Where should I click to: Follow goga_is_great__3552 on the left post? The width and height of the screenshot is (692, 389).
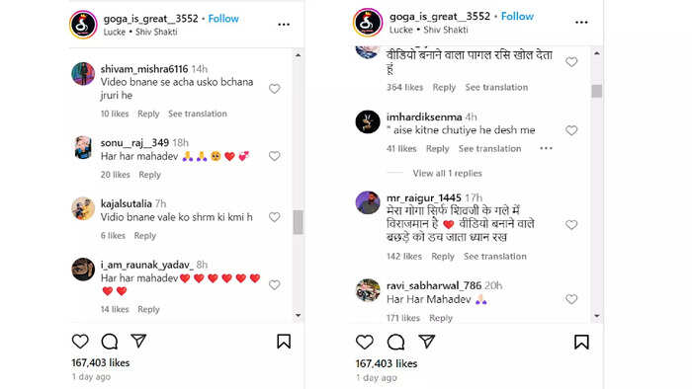(x=223, y=19)
